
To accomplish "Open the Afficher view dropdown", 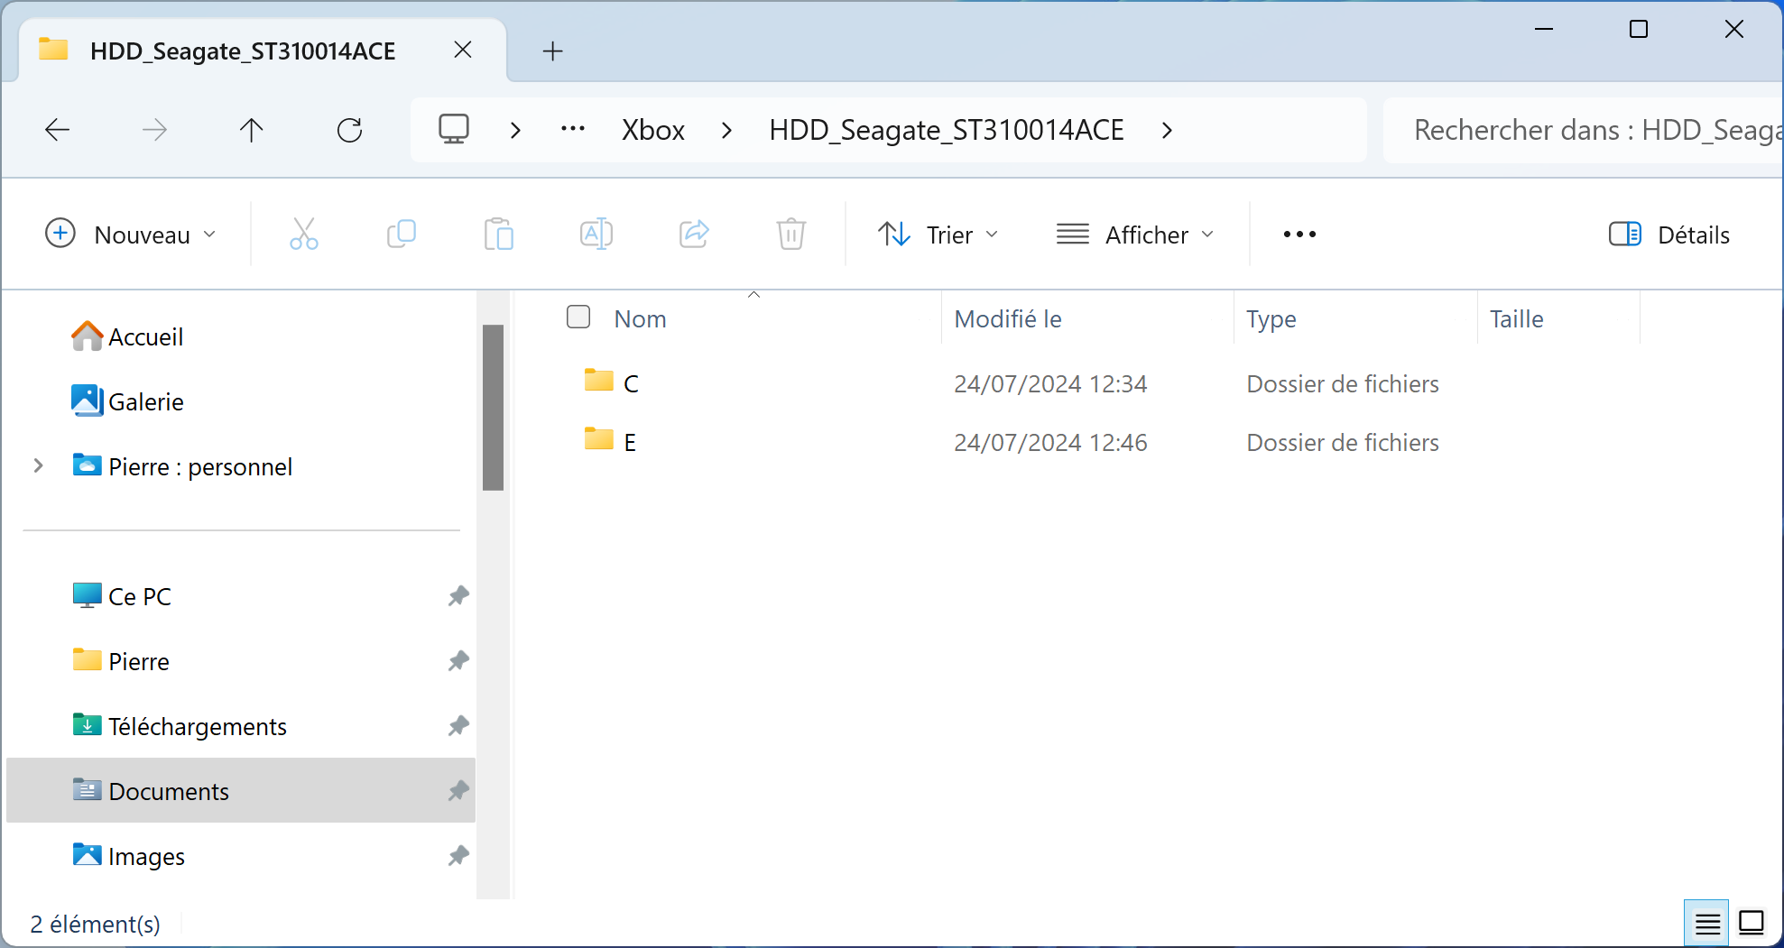I will click(x=1135, y=235).
